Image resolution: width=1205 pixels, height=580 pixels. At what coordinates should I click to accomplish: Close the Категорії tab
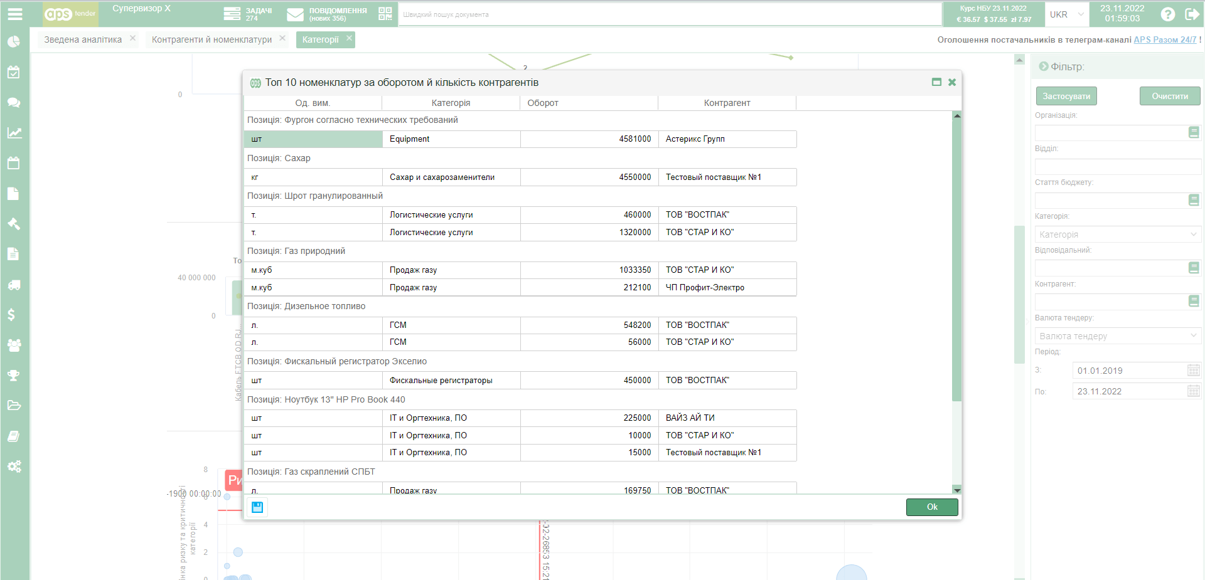click(x=349, y=38)
